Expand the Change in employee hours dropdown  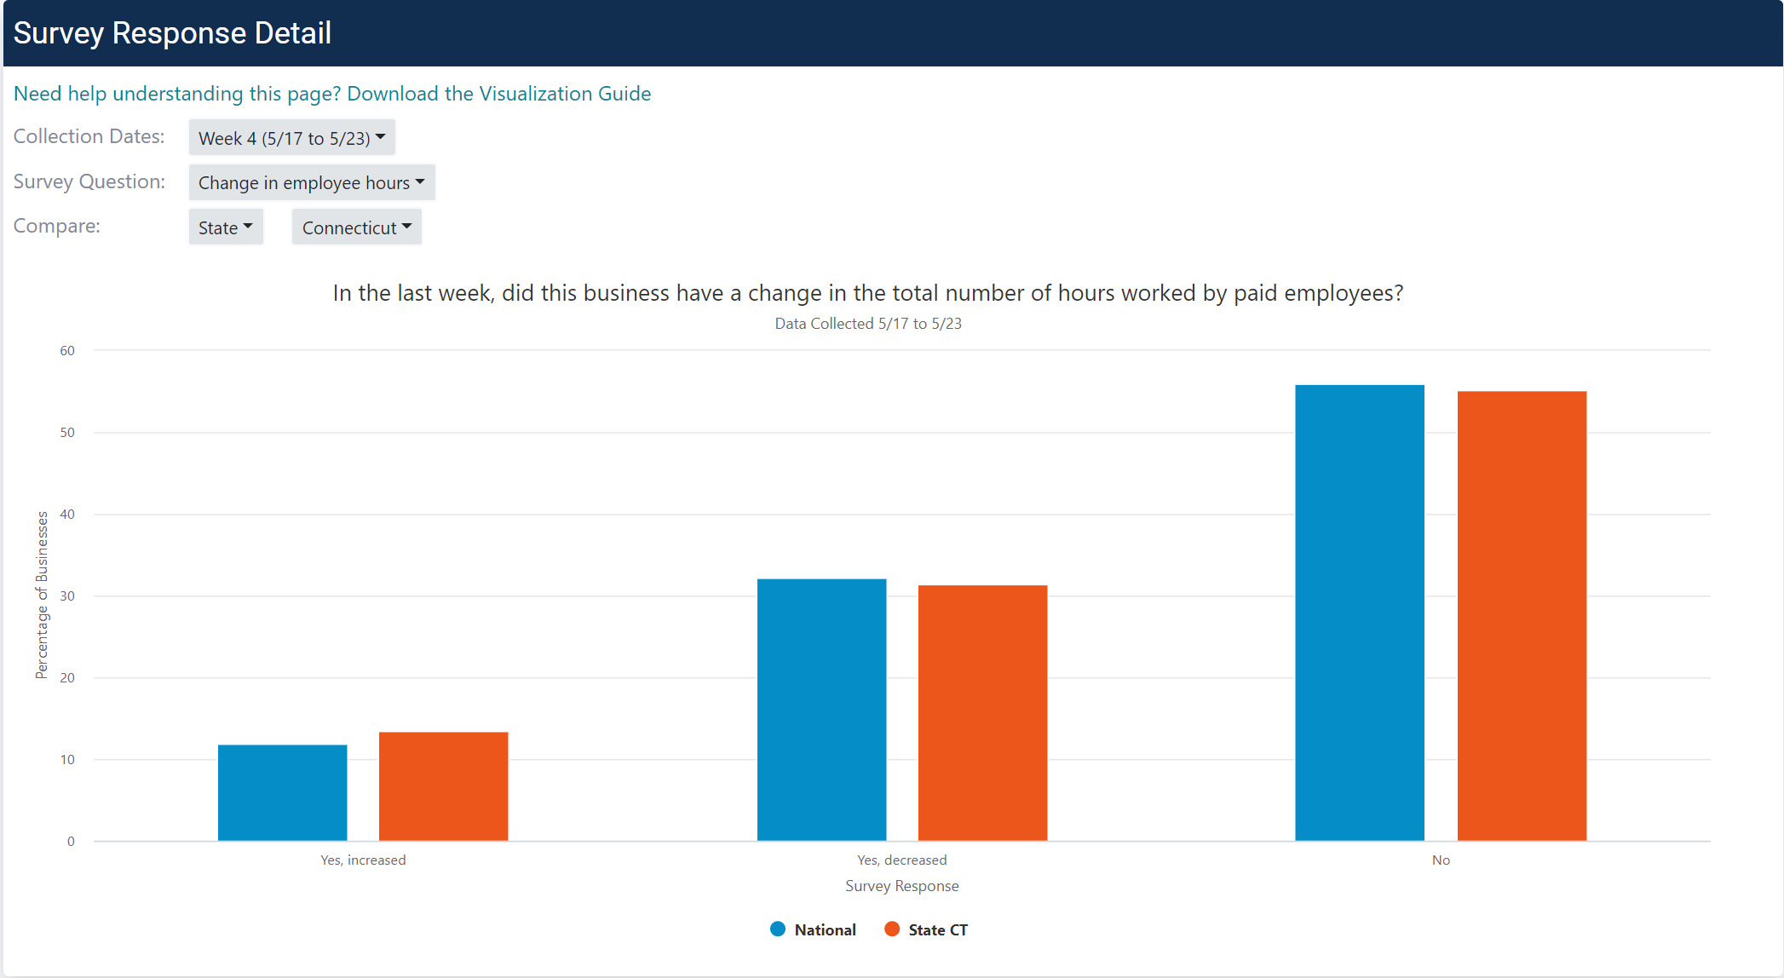pos(311,183)
